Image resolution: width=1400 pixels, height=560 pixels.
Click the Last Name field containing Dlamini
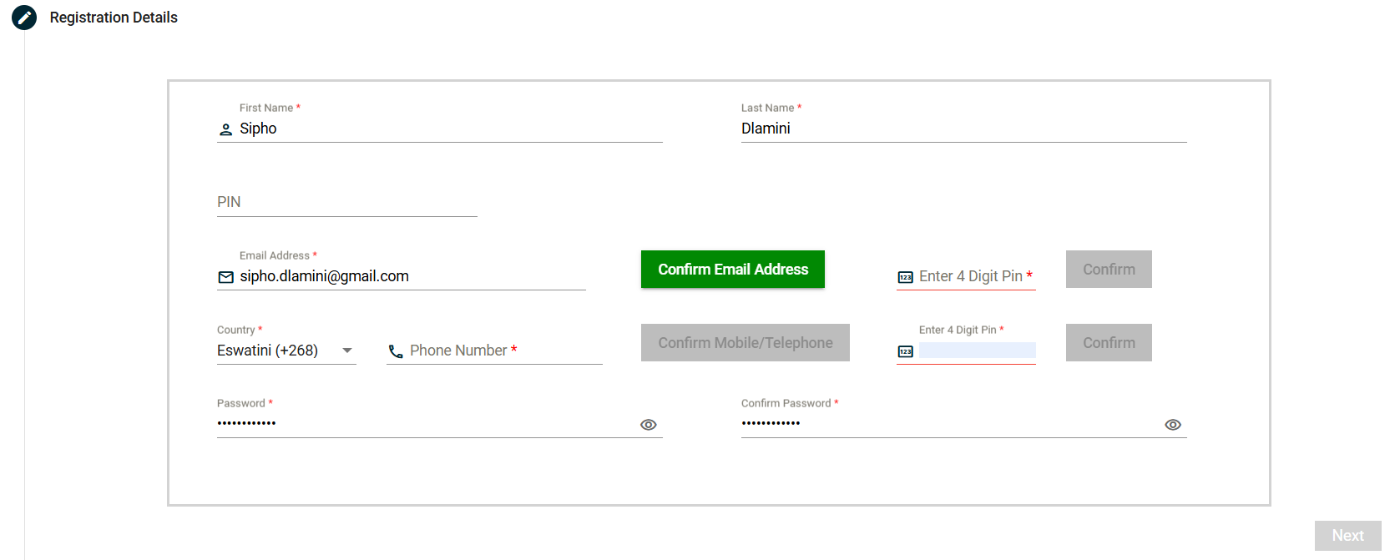click(x=963, y=129)
